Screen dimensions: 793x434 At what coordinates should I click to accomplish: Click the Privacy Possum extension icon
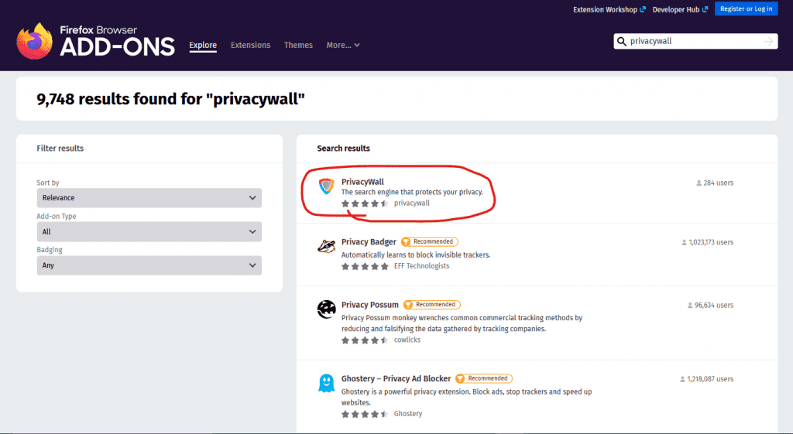pyautogui.click(x=326, y=309)
